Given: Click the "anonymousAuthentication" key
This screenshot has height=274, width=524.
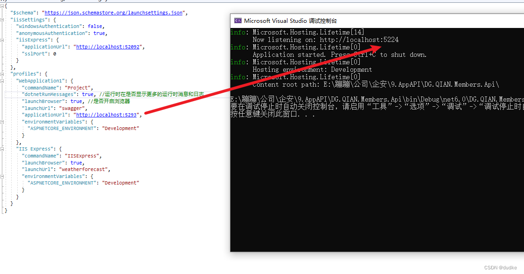Looking at the screenshot, I should tap(52, 34).
